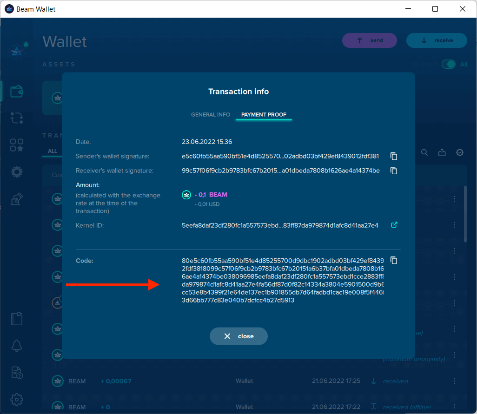Image resolution: width=477 pixels, height=414 pixels.
Task: Copy the sender's wallet signature
Action: (x=394, y=156)
